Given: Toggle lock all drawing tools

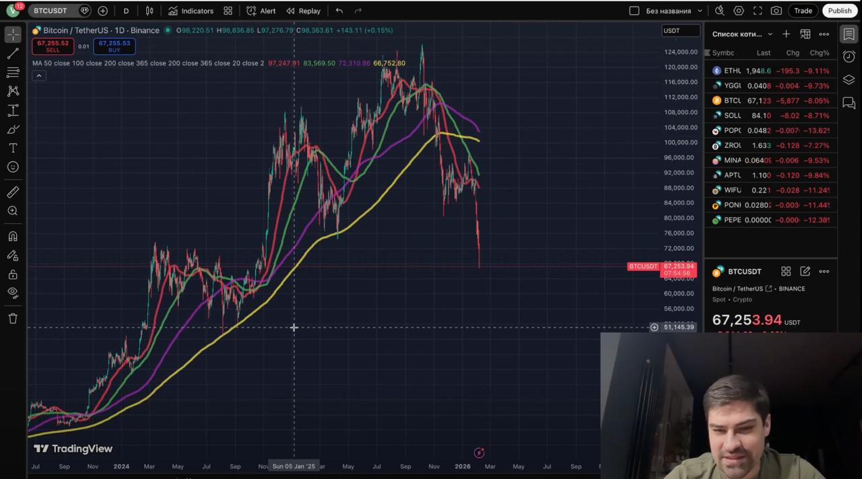Looking at the screenshot, I should point(13,274).
